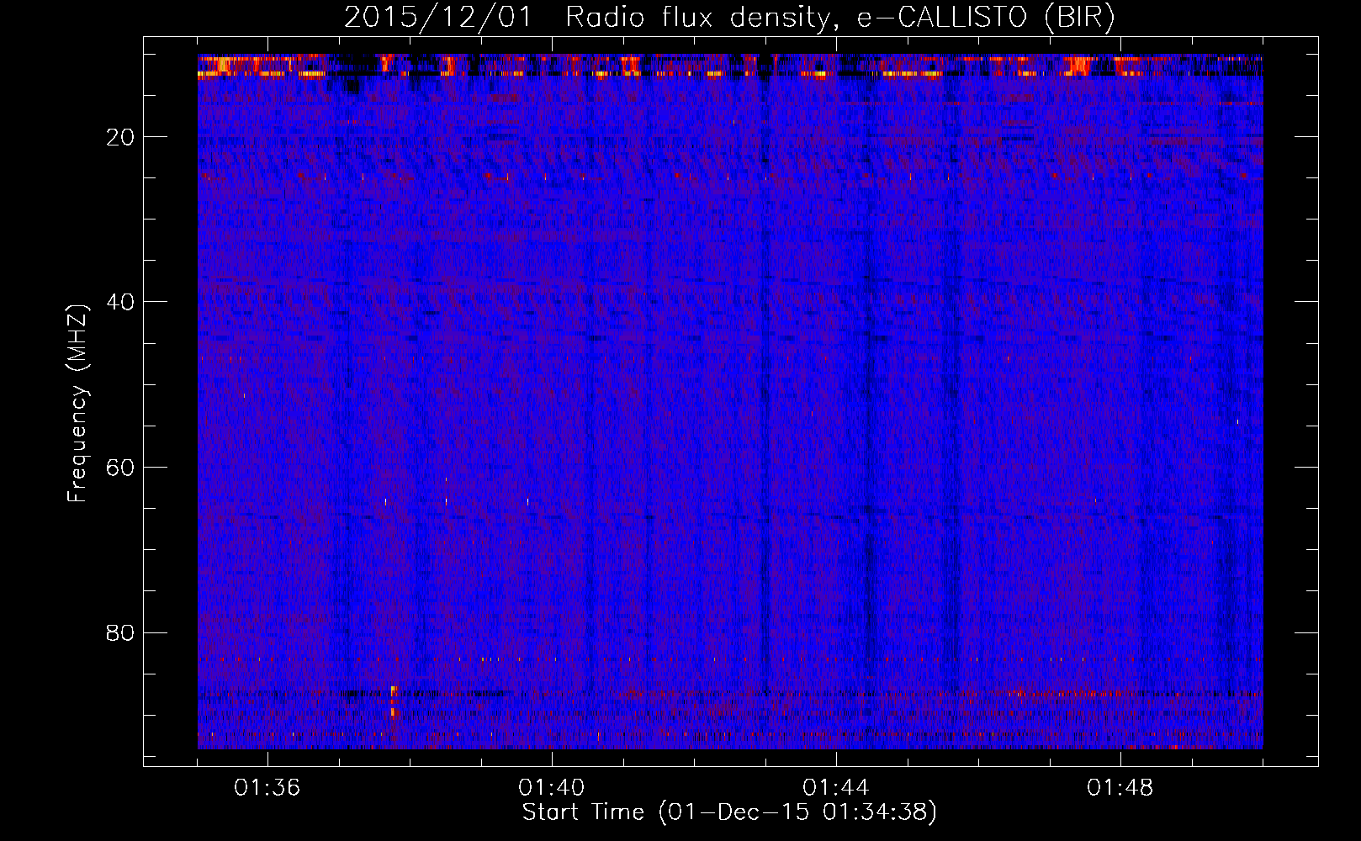Click the 01:44 time tick label
Screen dimensions: 1361x841
click(x=835, y=788)
